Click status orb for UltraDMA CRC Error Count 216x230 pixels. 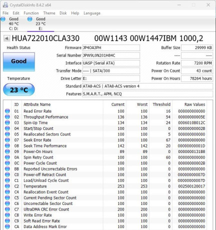click(x=7, y=209)
